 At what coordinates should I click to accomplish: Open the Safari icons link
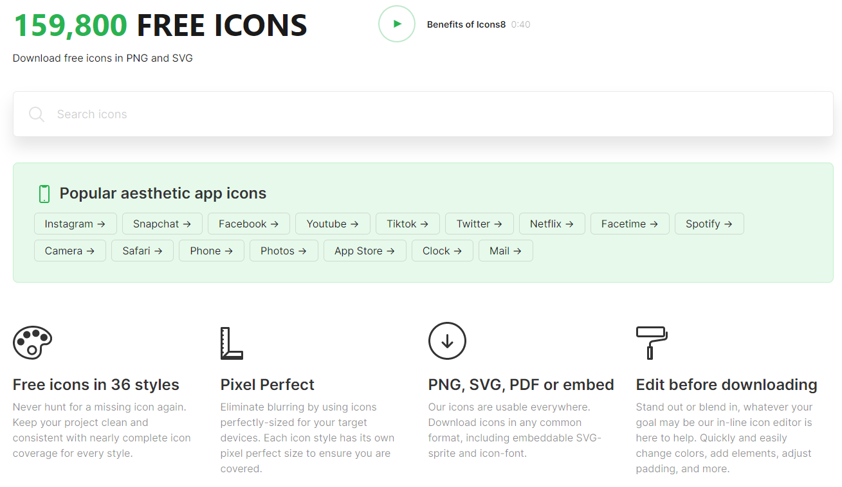pyautogui.click(x=142, y=251)
